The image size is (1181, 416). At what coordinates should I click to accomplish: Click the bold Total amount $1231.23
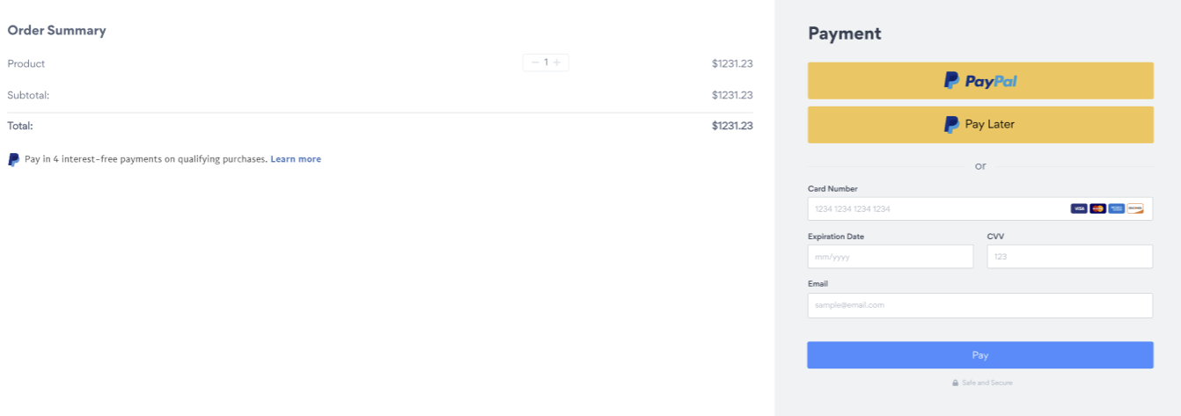732,126
